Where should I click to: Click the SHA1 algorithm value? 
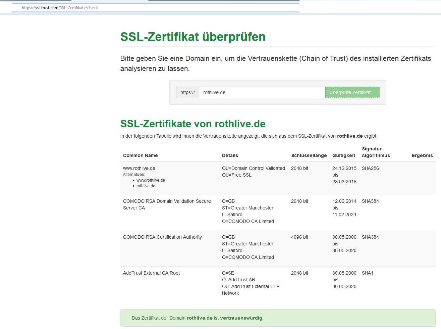(x=368, y=273)
